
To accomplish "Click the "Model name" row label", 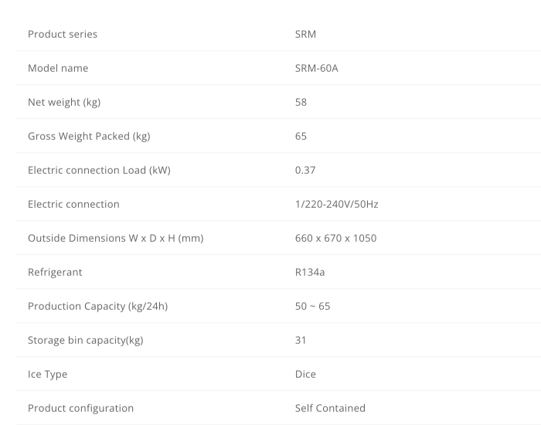I will click(58, 68).
